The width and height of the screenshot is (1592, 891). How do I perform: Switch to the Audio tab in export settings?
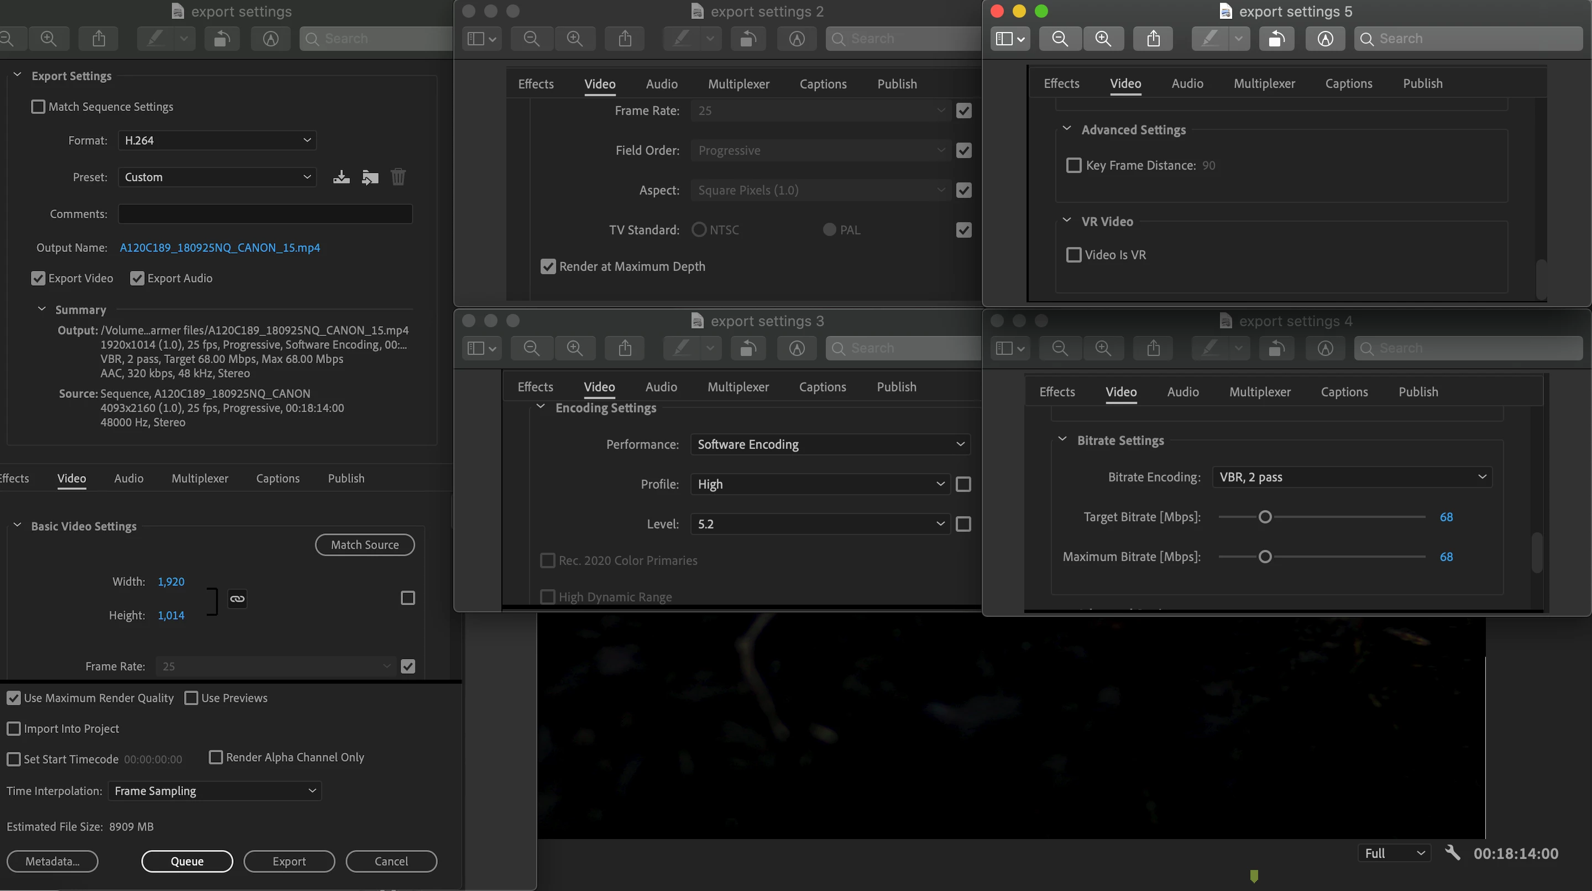coord(129,478)
